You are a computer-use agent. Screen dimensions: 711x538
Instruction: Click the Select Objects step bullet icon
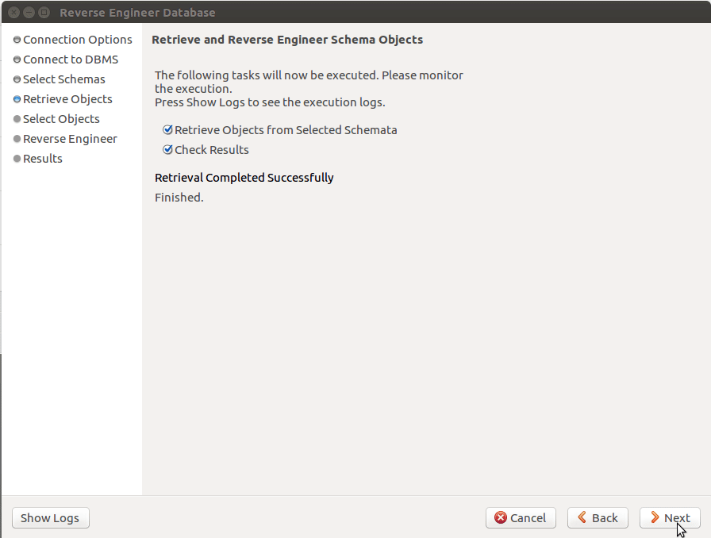pyautogui.click(x=17, y=119)
